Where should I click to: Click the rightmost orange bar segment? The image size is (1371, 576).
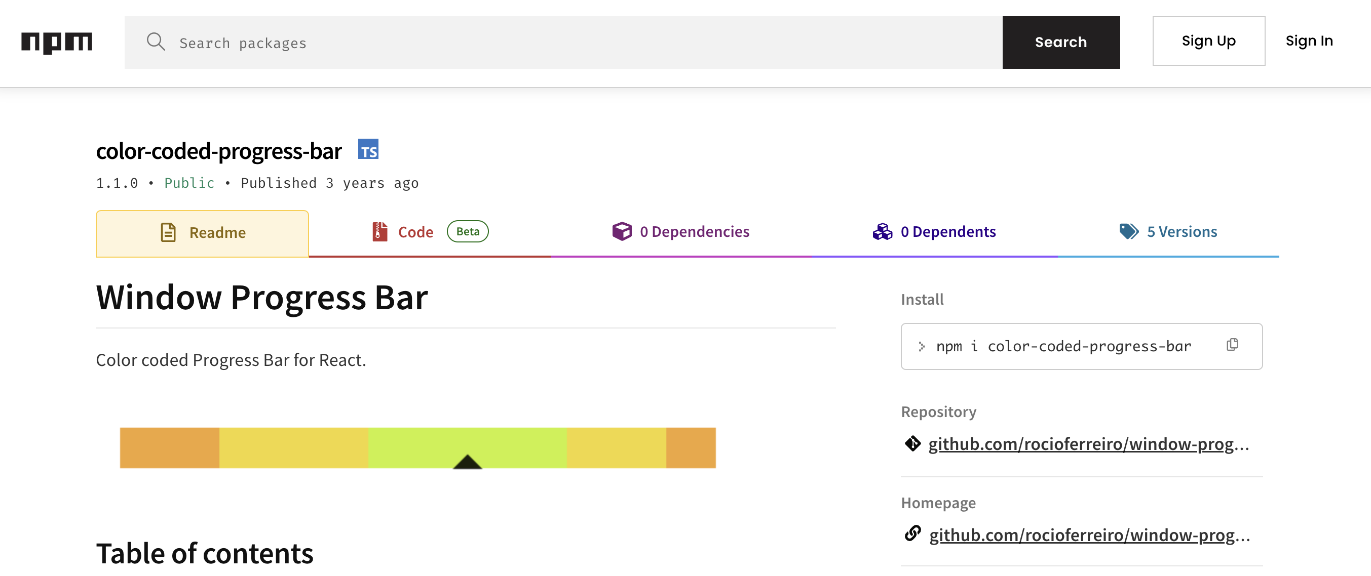(691, 448)
